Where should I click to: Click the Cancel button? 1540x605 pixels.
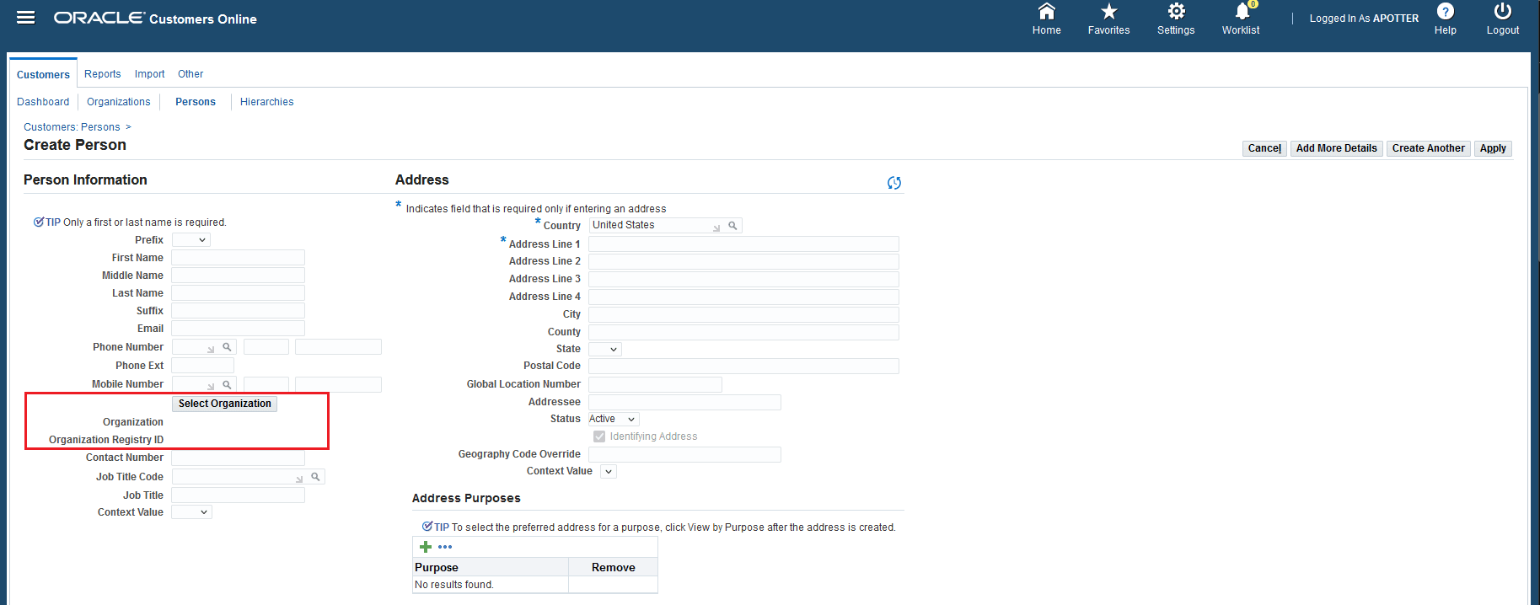1264,148
